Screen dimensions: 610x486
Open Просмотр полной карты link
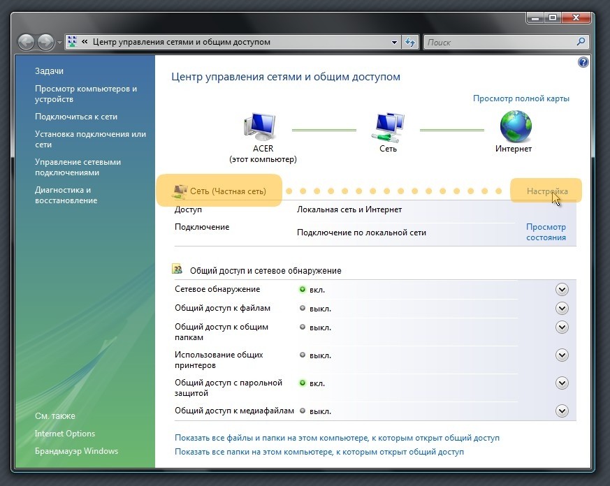point(521,98)
